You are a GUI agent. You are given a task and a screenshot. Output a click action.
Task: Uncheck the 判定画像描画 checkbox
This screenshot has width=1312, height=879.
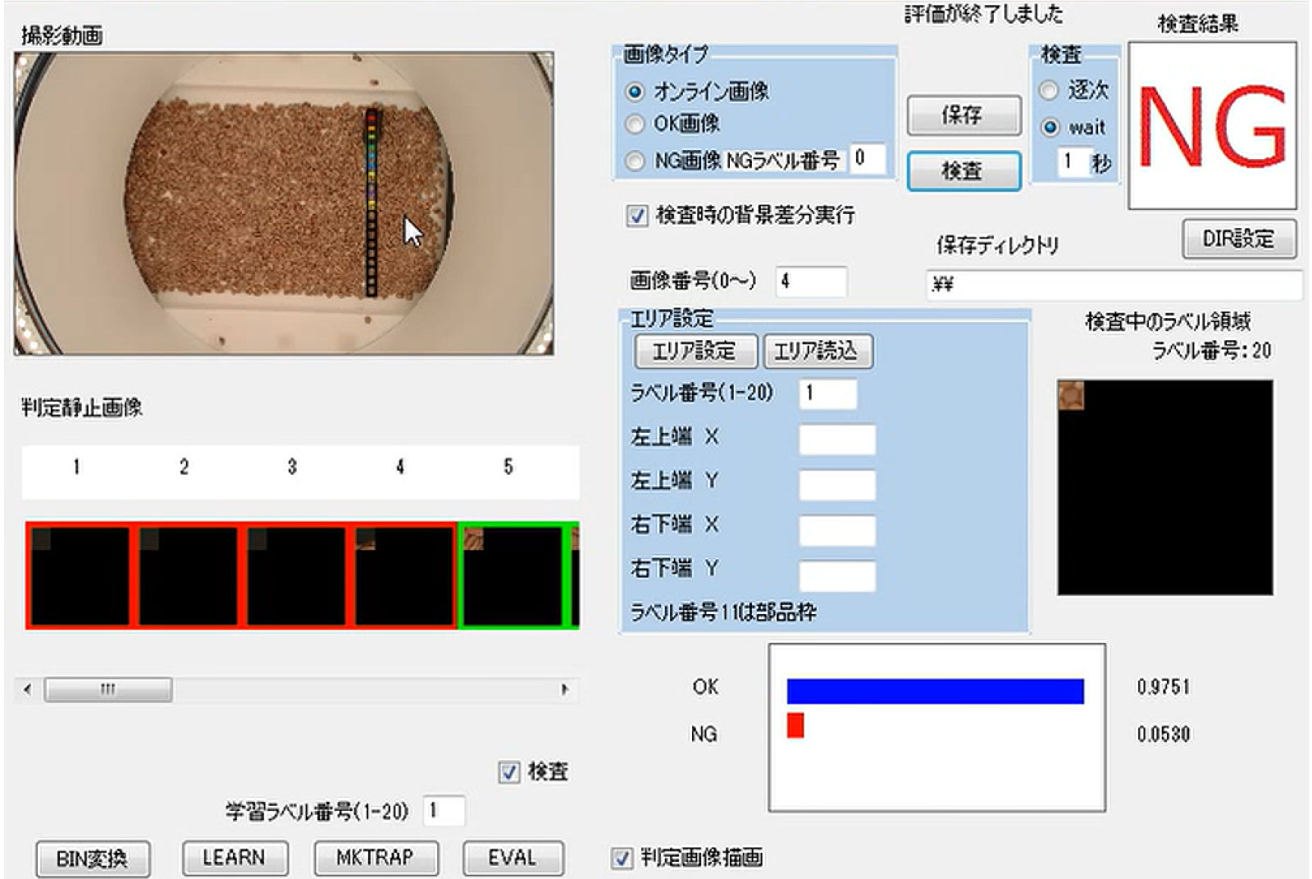pos(622,858)
